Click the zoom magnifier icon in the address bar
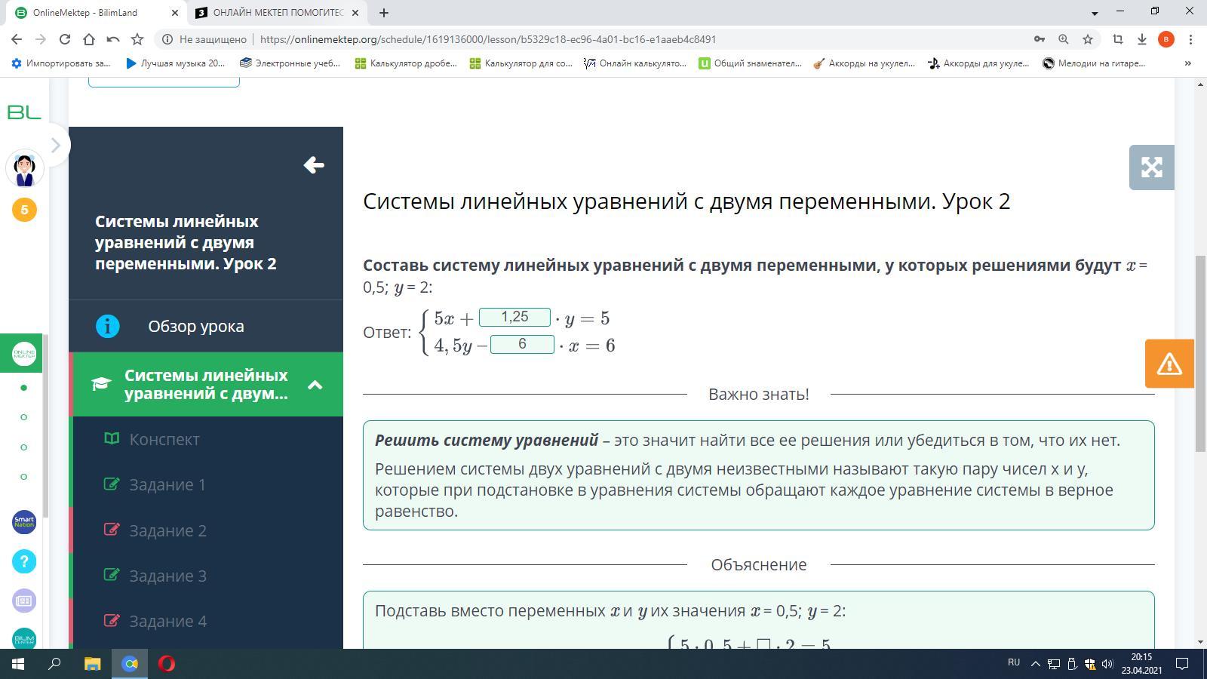1207x679 pixels. (1064, 39)
